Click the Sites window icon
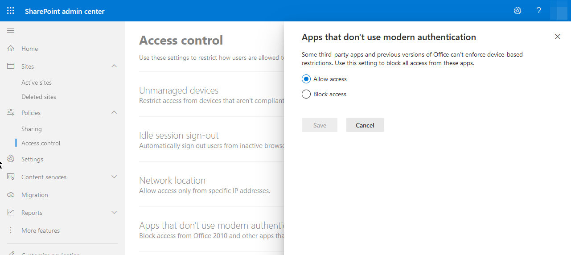The image size is (571, 255). tap(11, 66)
